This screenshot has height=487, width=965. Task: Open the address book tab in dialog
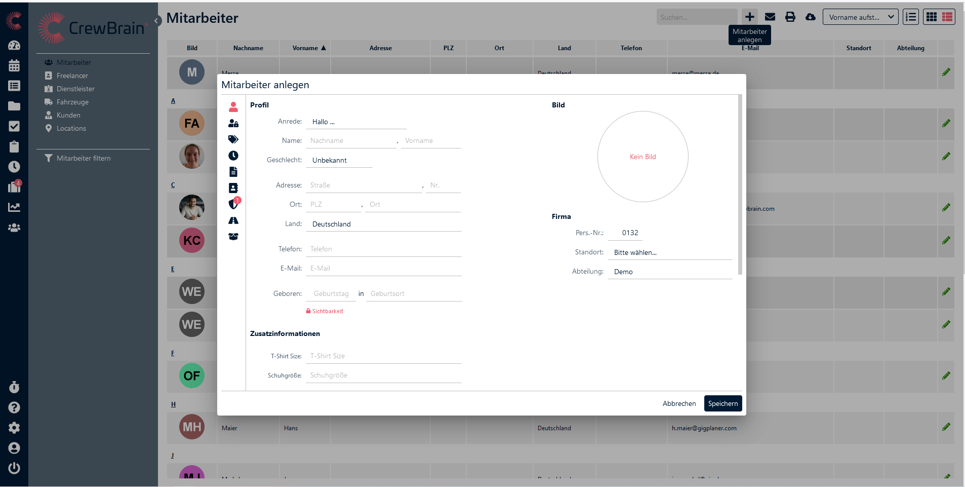click(x=233, y=188)
